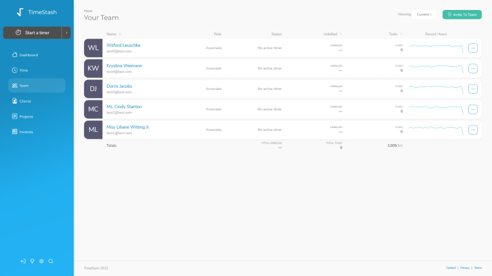
Task: Open the Viewing Current dropdown
Action: [424, 14]
